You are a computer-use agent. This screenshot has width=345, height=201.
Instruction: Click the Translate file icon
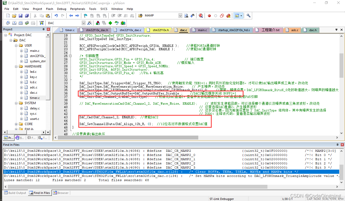[8, 23]
